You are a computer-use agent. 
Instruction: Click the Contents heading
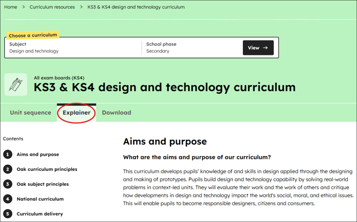tap(13, 139)
